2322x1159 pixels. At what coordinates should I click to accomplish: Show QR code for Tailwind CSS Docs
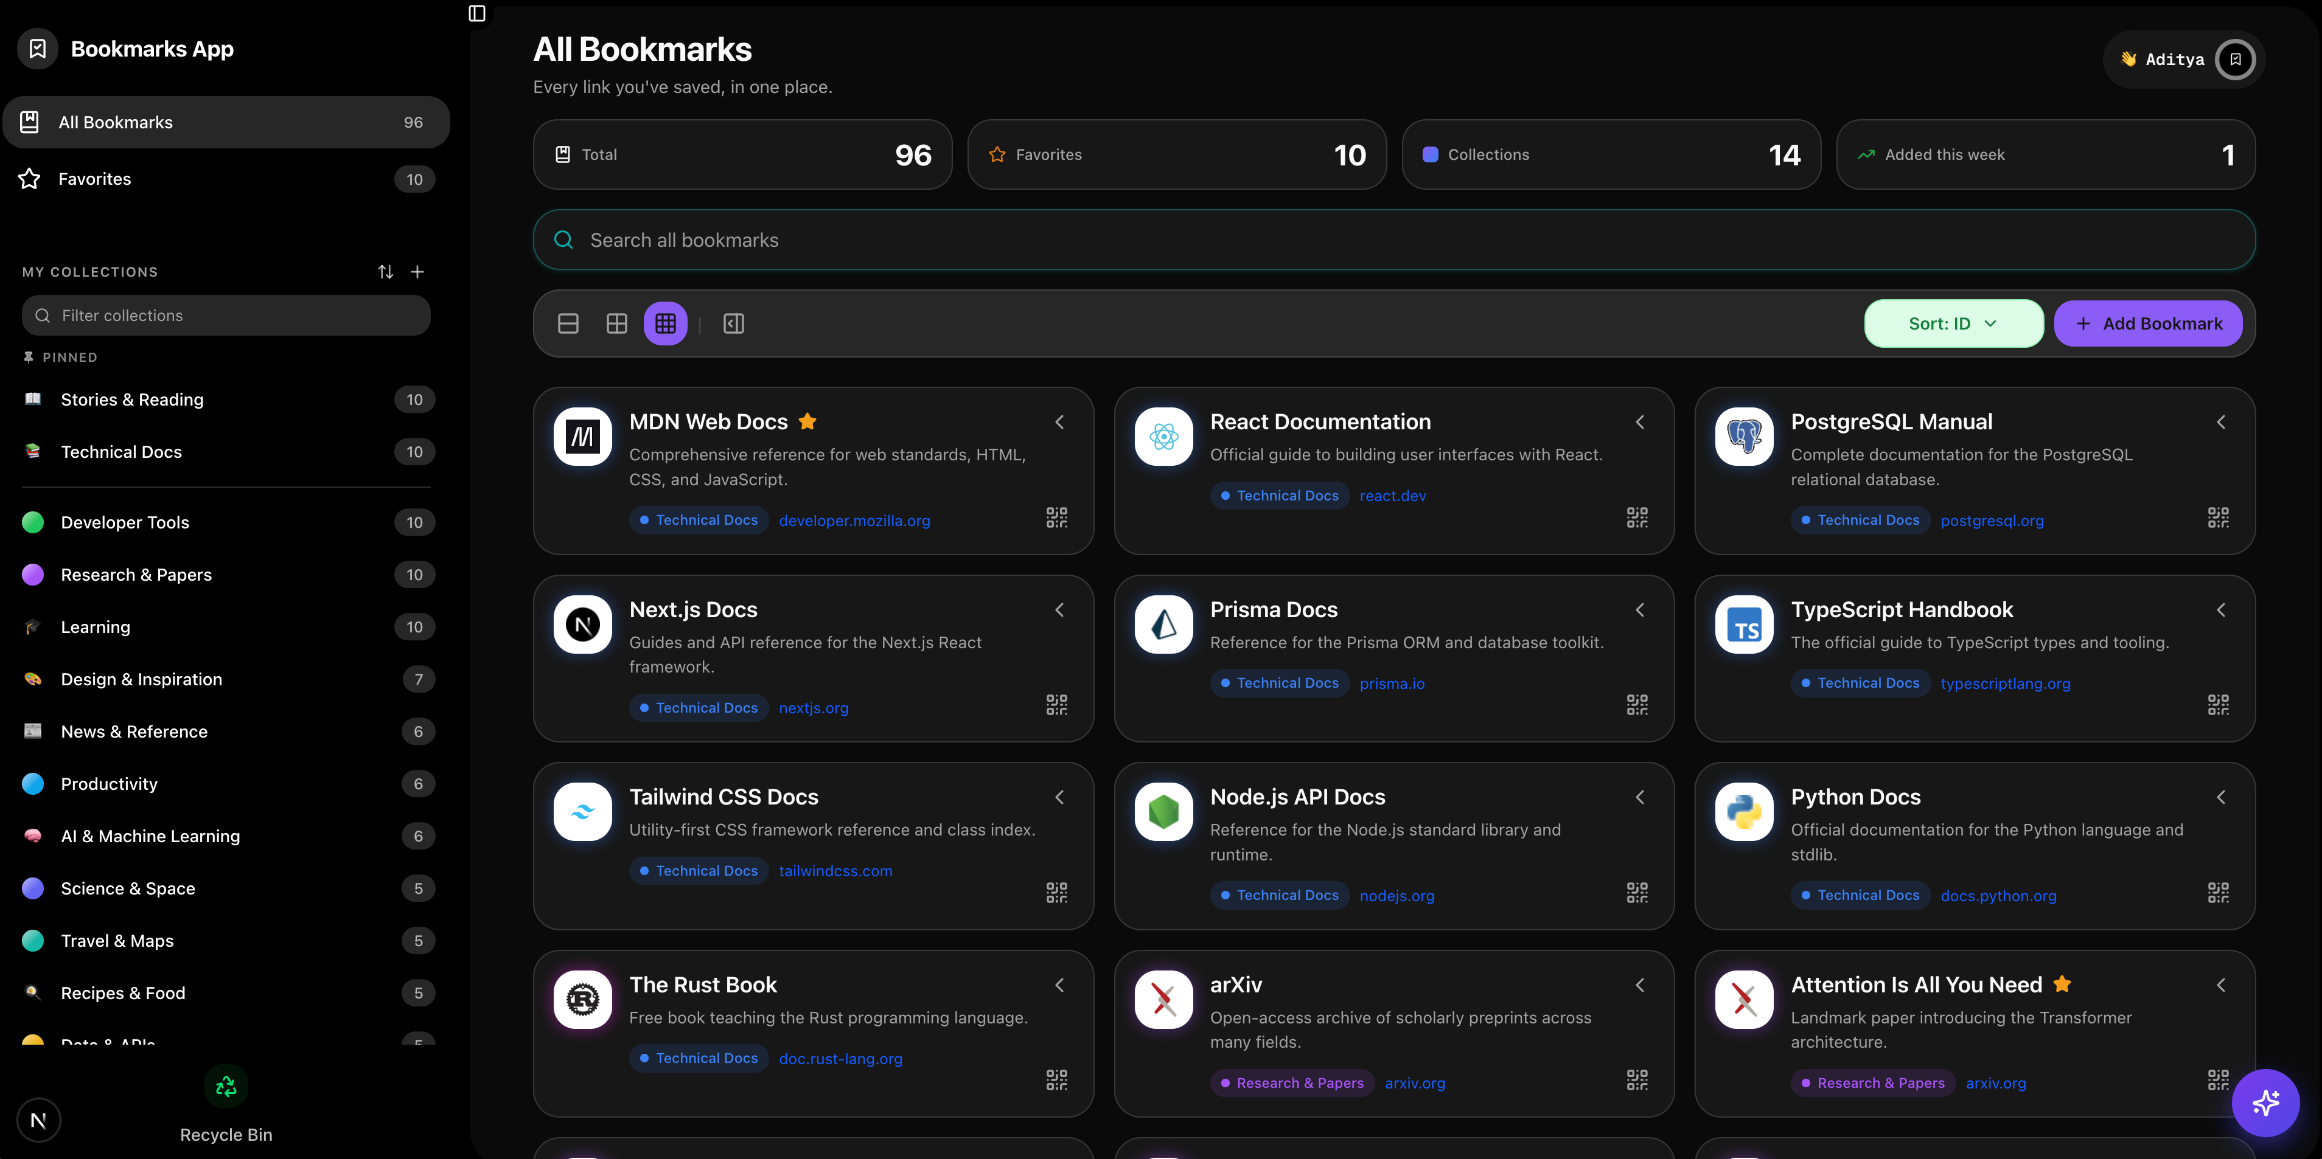[1056, 893]
